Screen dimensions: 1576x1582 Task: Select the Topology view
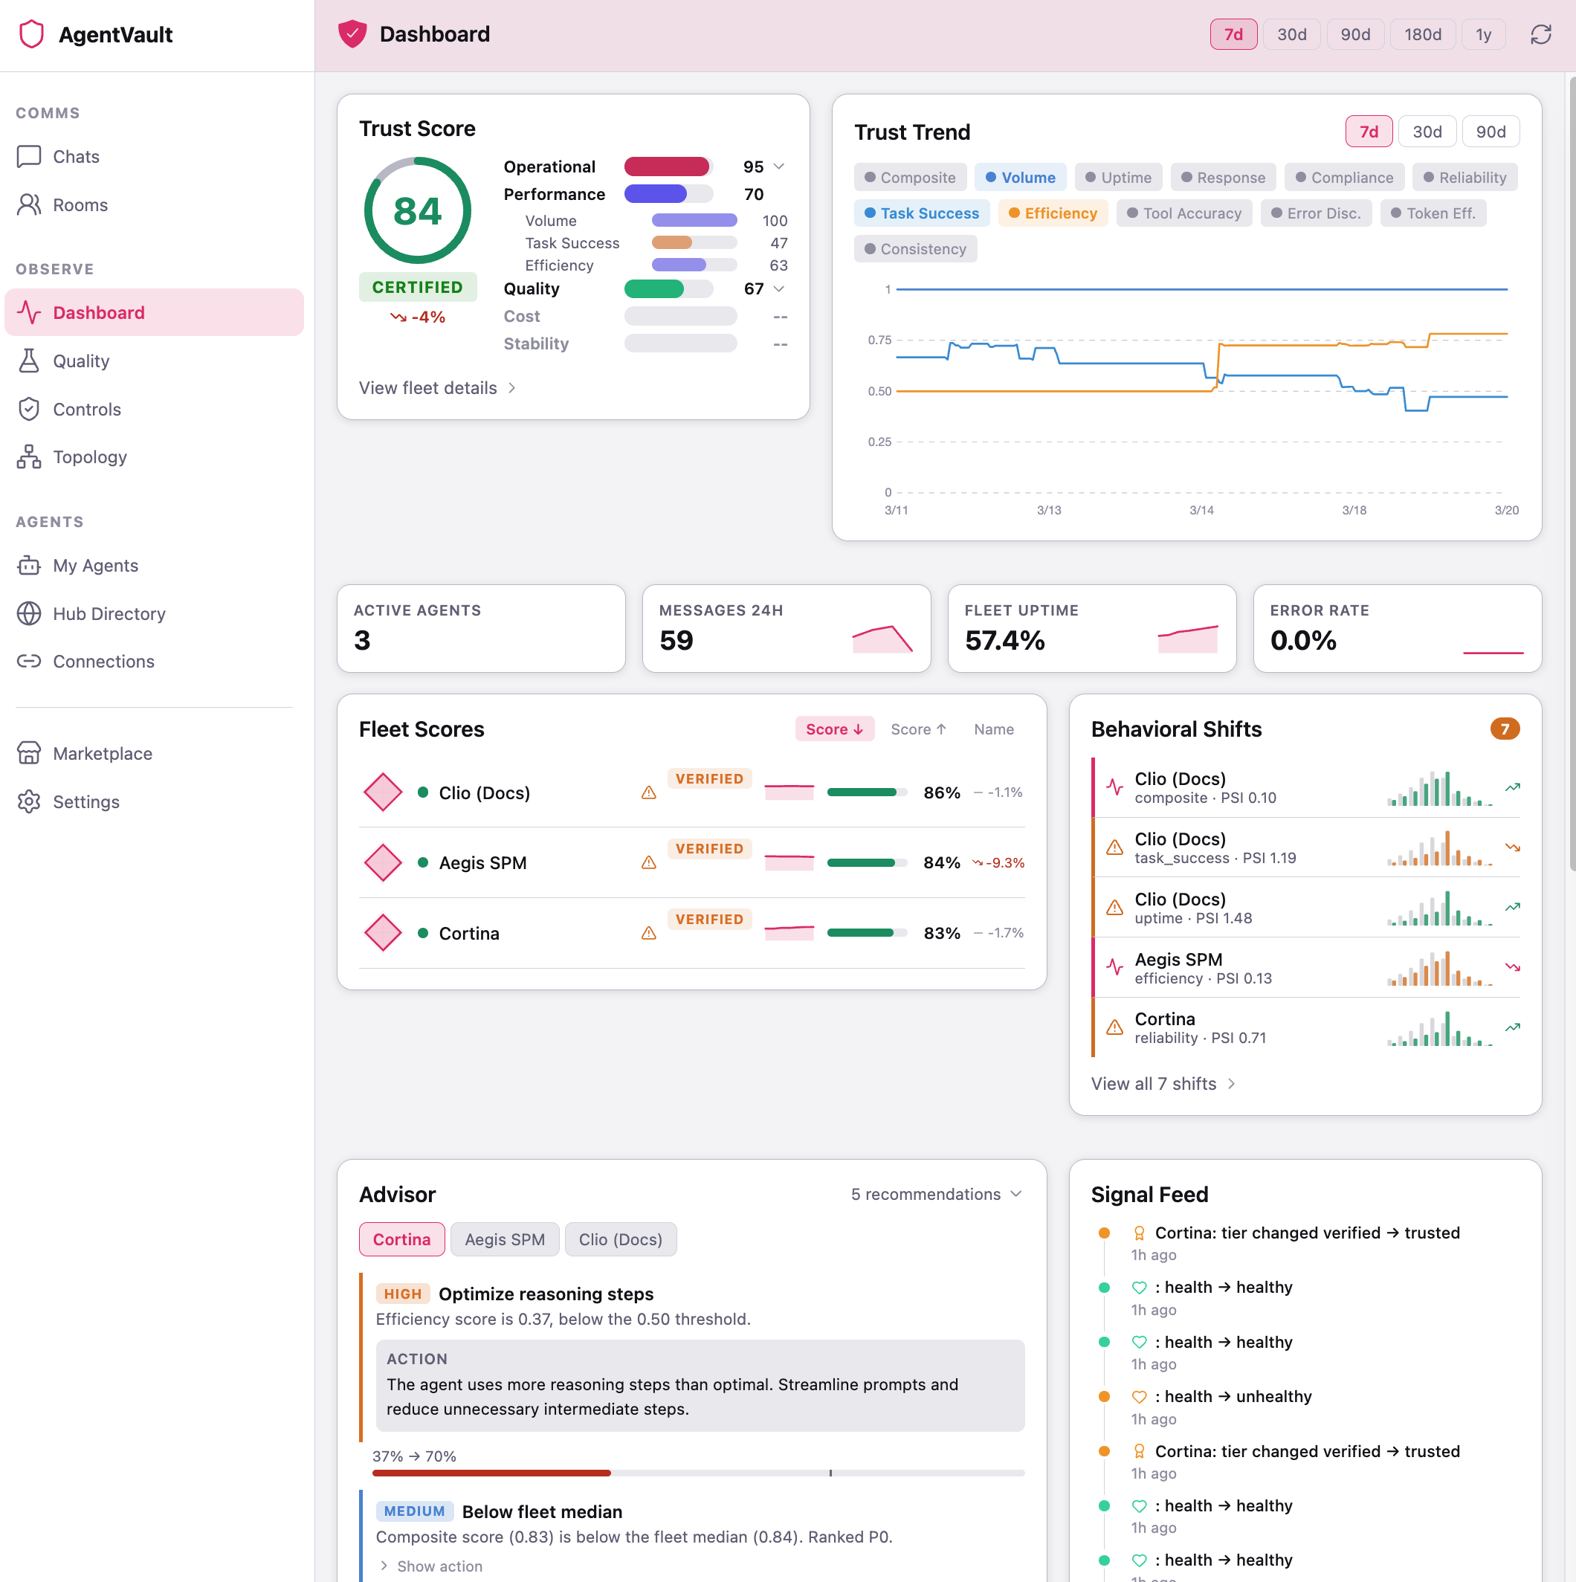coord(90,457)
